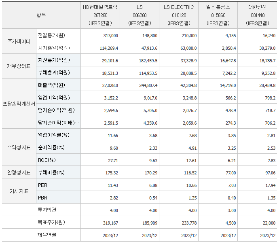Click the 대한전선 column header

point(258,15)
